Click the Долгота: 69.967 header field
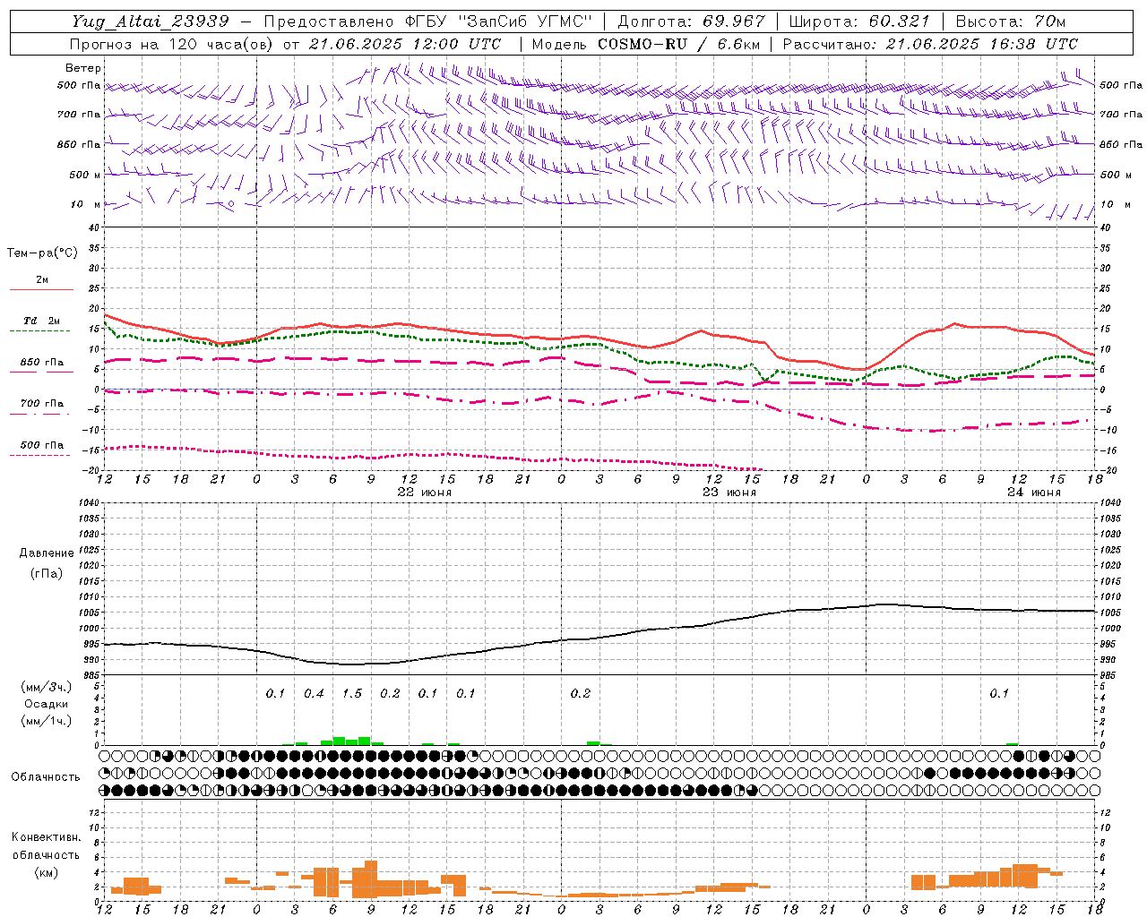This screenshot has height=917, width=1147. 691,21
